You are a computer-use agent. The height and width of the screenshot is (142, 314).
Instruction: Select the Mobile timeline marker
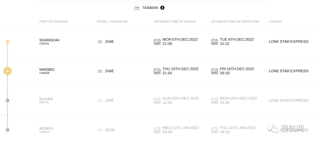pos(8,130)
